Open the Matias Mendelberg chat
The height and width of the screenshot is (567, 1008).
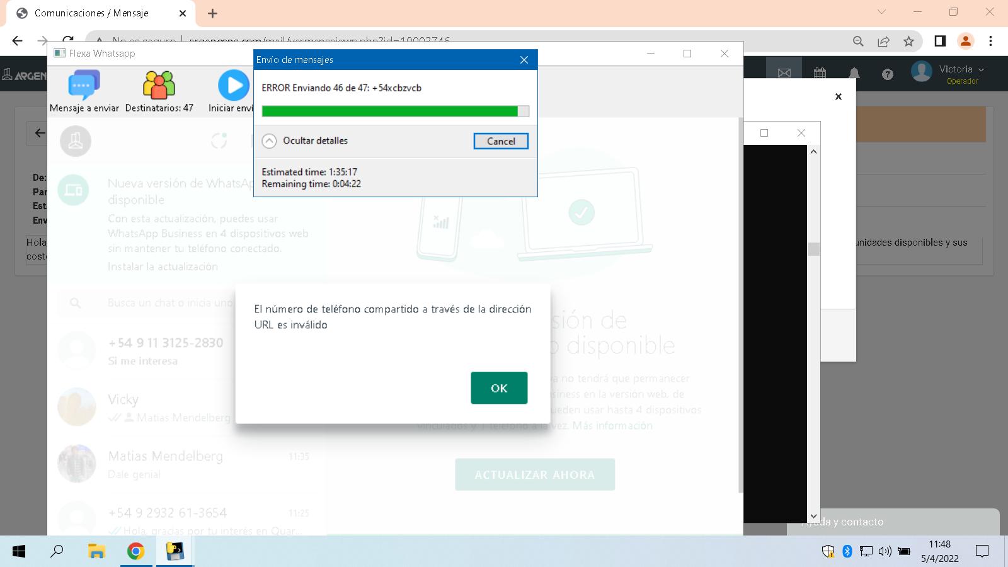pos(187,464)
